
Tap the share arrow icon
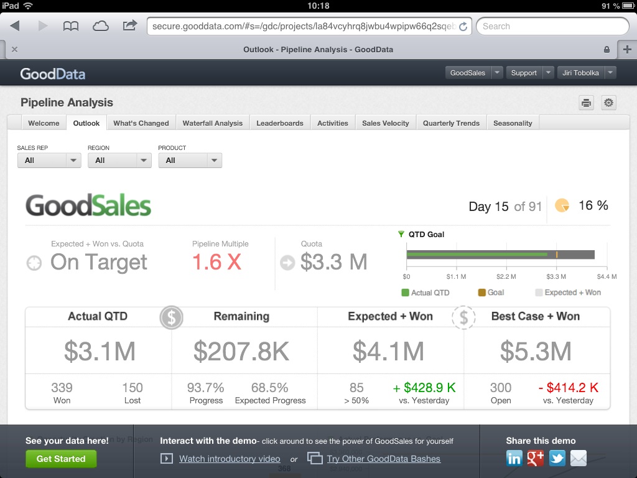[129, 26]
